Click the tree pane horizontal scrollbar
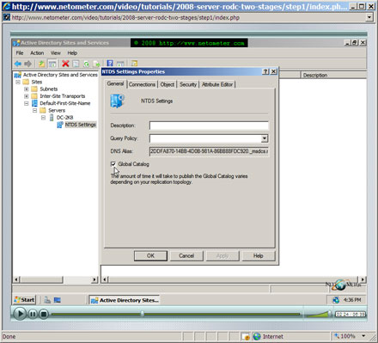 tap(55, 279)
